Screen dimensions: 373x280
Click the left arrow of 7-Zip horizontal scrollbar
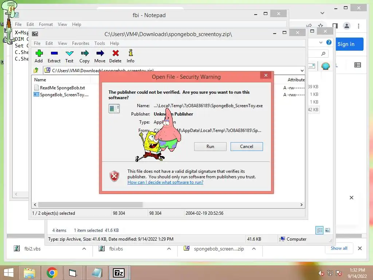(35, 205)
